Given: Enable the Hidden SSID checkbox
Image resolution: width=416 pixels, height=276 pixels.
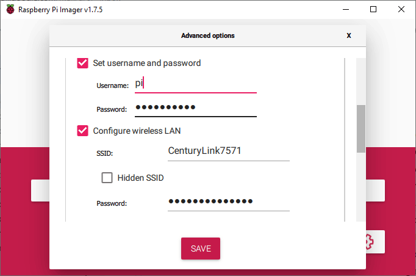Looking at the screenshot, I should (107, 178).
